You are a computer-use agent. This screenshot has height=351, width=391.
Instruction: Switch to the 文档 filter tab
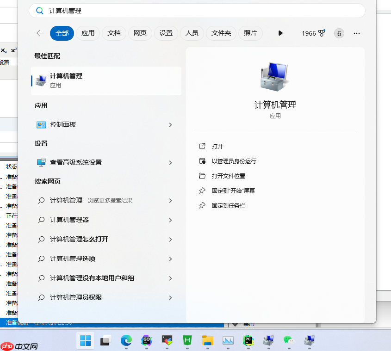[114, 33]
